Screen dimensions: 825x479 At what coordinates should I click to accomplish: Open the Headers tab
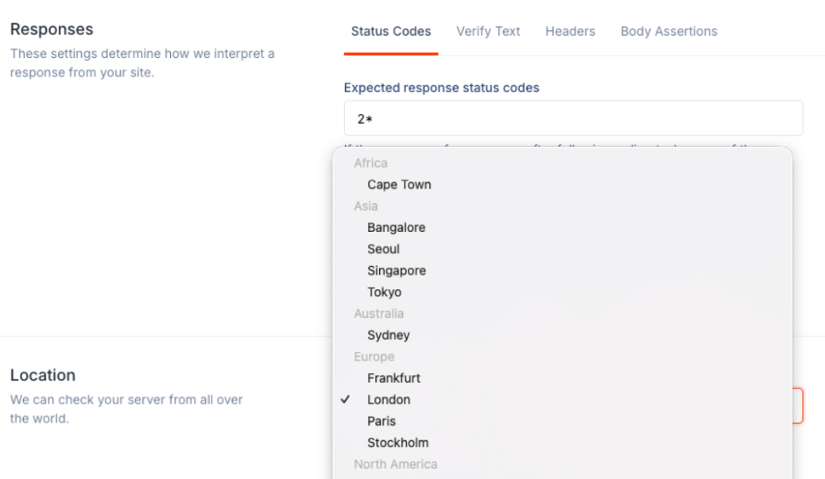570,32
